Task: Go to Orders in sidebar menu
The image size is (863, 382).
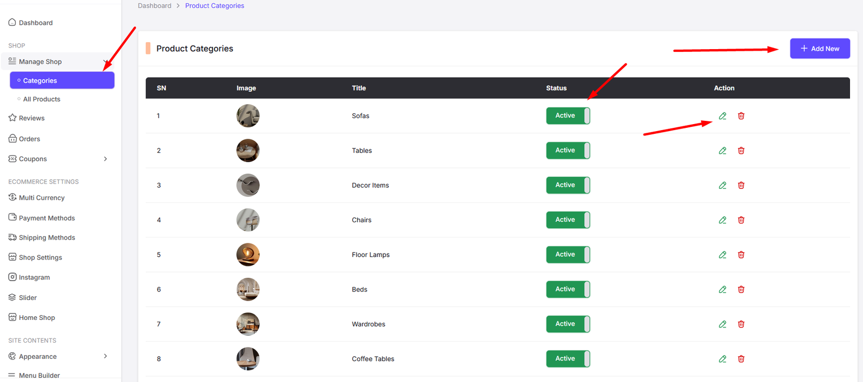Action: 30,139
